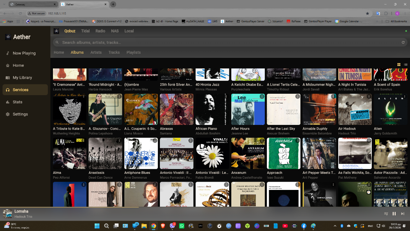Click the refresh icon in search bar

pos(403,42)
